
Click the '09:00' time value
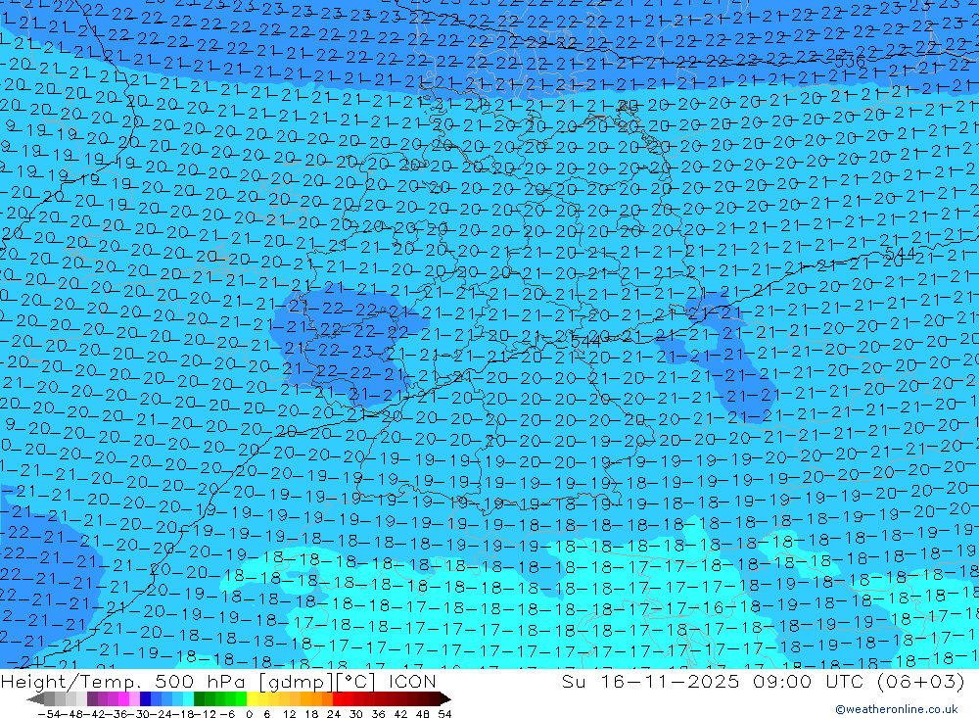click(x=782, y=681)
